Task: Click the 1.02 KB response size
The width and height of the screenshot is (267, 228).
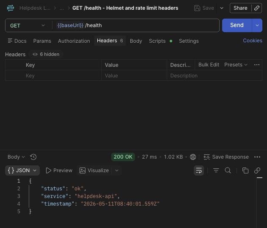Action: [x=173, y=157]
